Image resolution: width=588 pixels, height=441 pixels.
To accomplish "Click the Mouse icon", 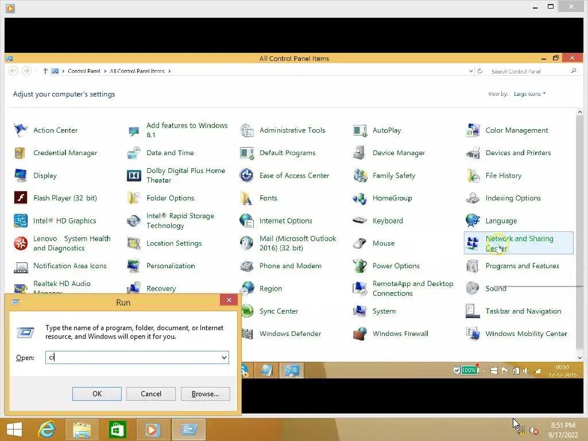I will coord(360,243).
